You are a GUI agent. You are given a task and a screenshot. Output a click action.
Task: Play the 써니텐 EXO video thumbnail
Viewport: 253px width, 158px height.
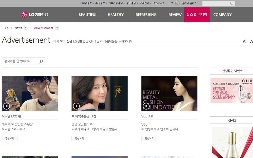pos(7,106)
